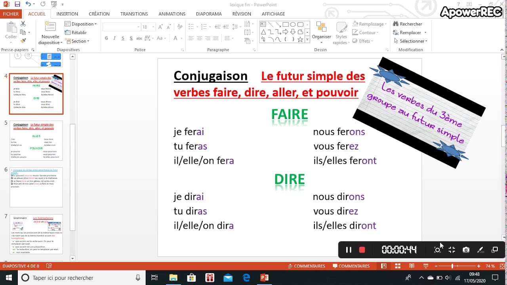The width and height of the screenshot is (507, 285).
Task: Stop the recording with red square button
Action: pos(362,250)
